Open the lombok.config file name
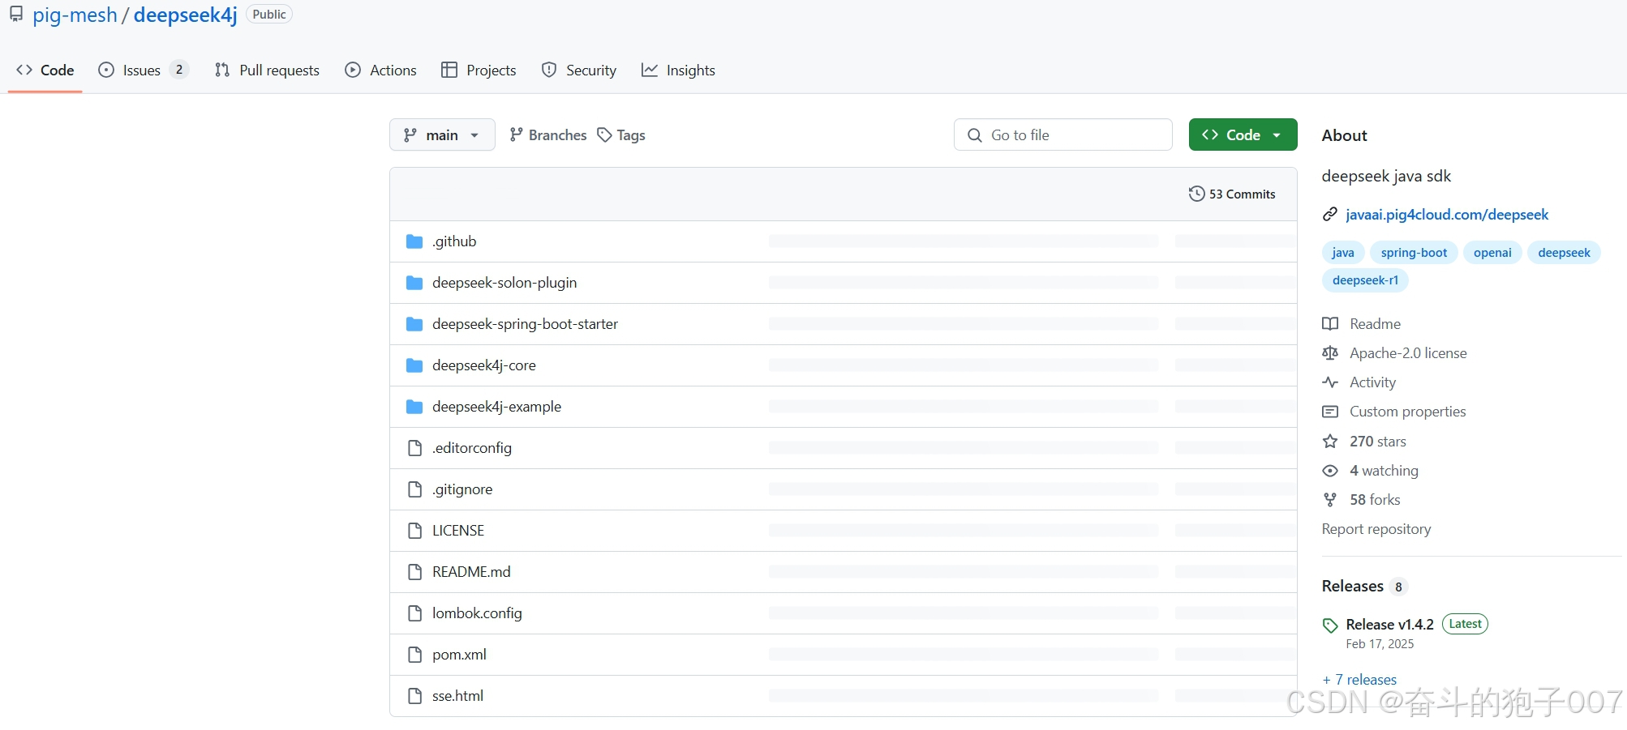 pos(477,613)
